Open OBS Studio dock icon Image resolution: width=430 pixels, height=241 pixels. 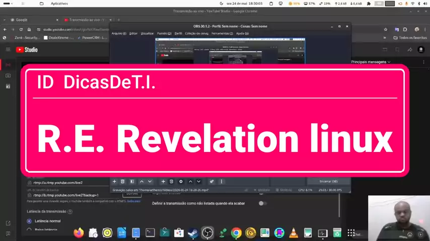coord(207,232)
